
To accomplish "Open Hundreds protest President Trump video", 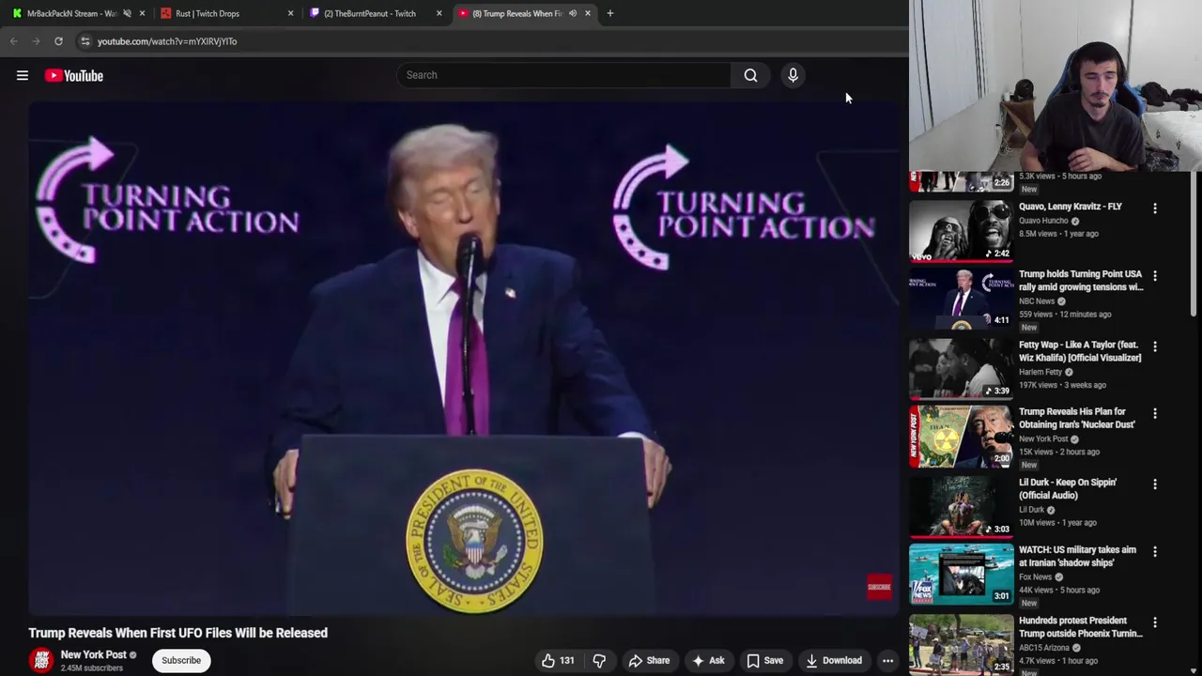I will coord(1081,626).
